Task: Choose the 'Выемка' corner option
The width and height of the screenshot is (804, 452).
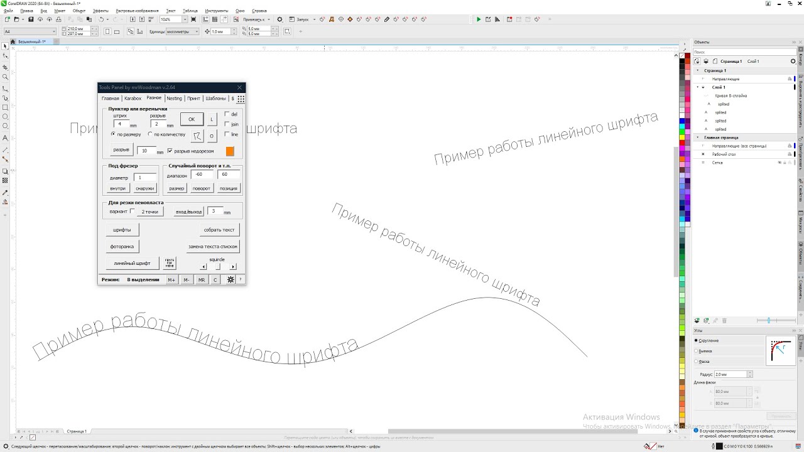Action: [696, 351]
